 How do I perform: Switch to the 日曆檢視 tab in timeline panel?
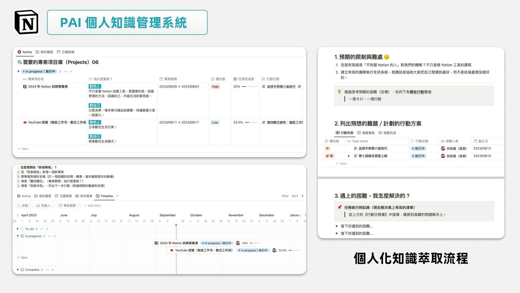pos(63,196)
